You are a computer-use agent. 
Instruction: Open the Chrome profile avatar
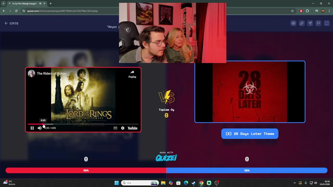tap(323, 11)
